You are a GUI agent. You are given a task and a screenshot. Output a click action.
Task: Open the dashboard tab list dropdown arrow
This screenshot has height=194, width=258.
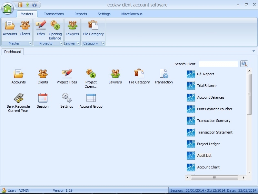(x=253, y=51)
